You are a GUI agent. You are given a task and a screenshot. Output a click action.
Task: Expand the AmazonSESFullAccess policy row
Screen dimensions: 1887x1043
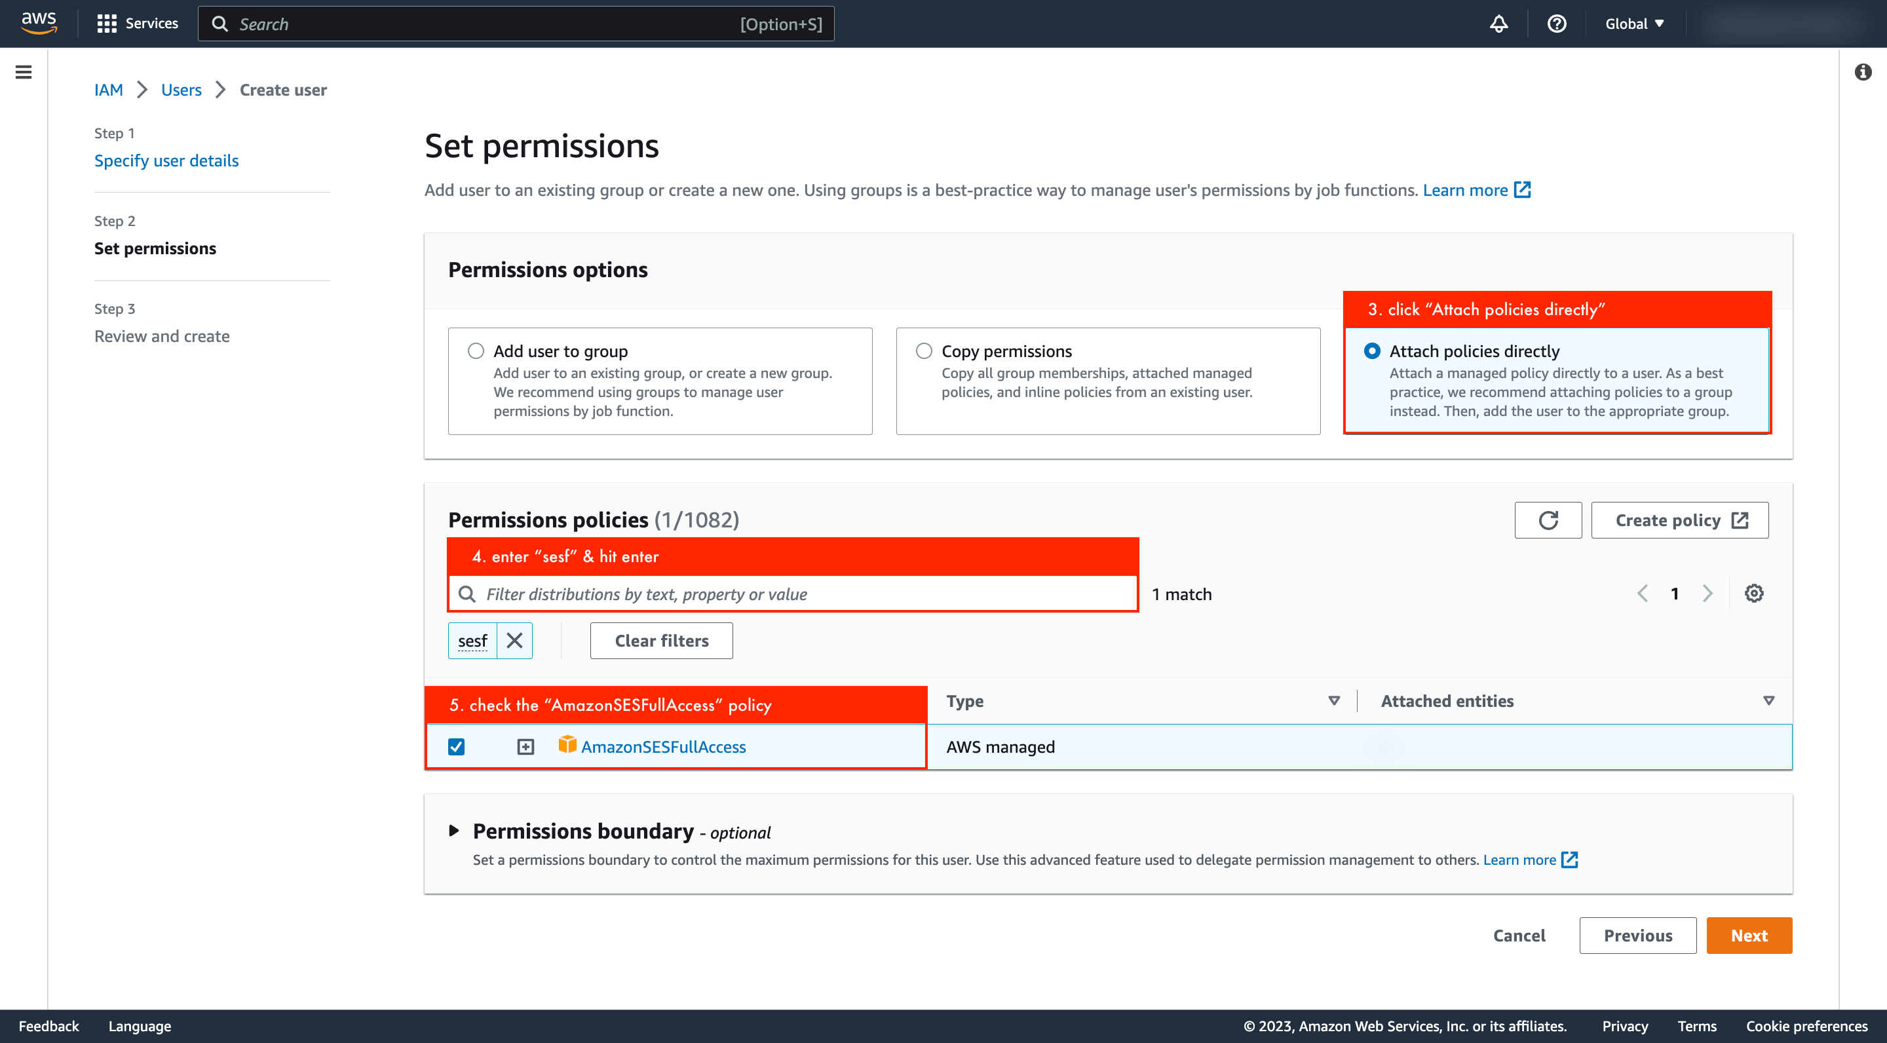point(525,746)
